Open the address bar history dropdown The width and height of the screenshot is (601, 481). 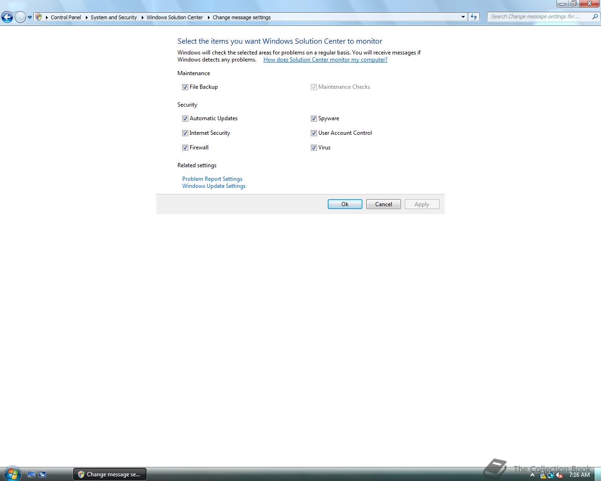point(463,17)
